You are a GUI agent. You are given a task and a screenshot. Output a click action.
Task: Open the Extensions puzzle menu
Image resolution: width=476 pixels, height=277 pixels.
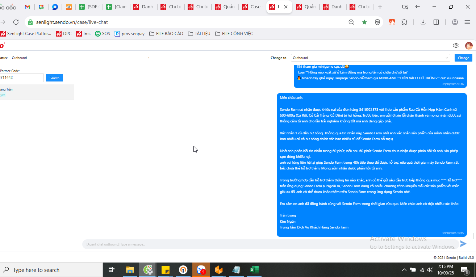coord(404,22)
